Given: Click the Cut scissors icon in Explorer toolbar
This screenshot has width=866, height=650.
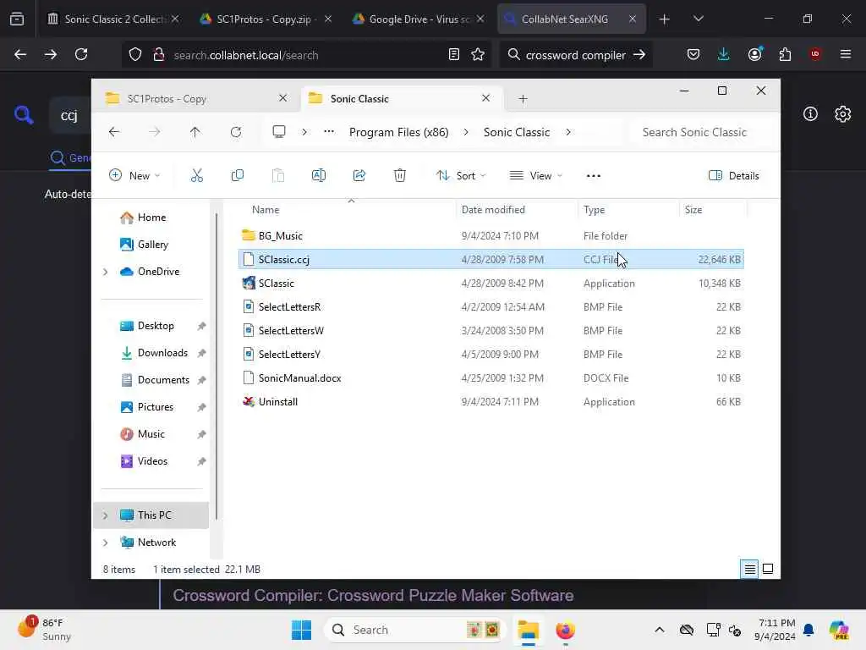Looking at the screenshot, I should tap(196, 176).
